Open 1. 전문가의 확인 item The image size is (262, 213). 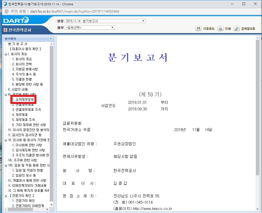click(23, 201)
